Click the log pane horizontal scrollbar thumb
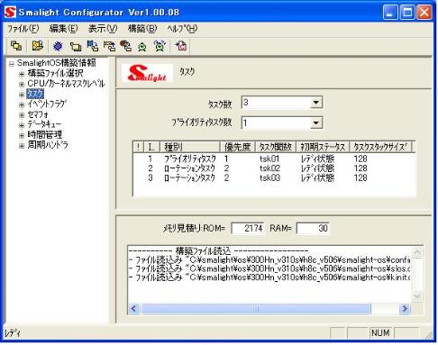Screen dimensions: 438x345 pos(256,308)
